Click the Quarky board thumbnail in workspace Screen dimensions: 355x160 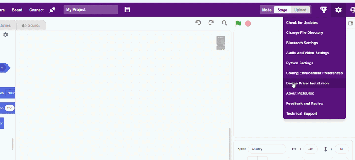pyautogui.click(x=221, y=43)
